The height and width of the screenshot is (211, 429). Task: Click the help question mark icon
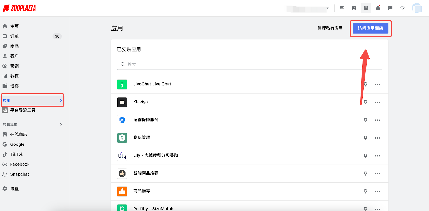(x=366, y=8)
